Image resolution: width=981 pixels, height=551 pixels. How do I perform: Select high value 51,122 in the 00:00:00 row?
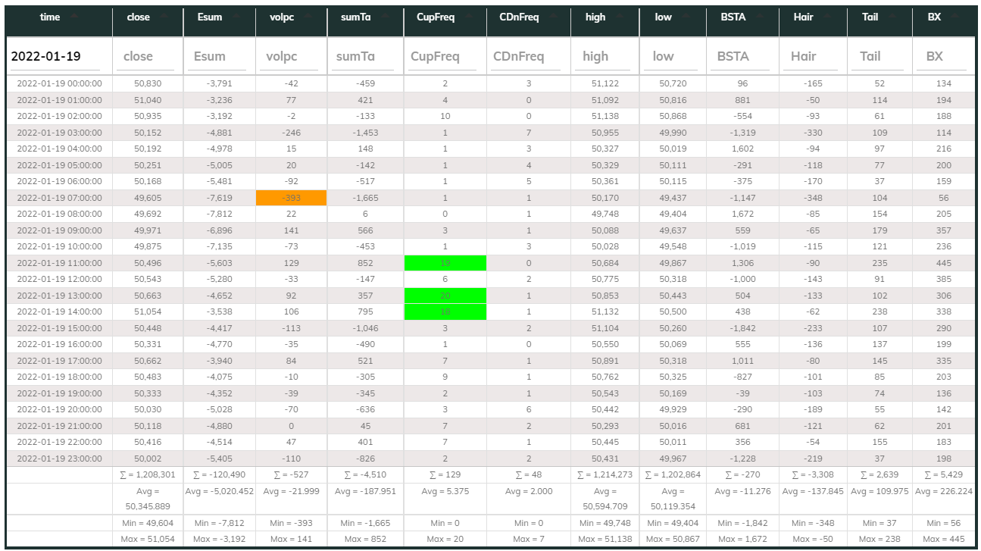605,83
